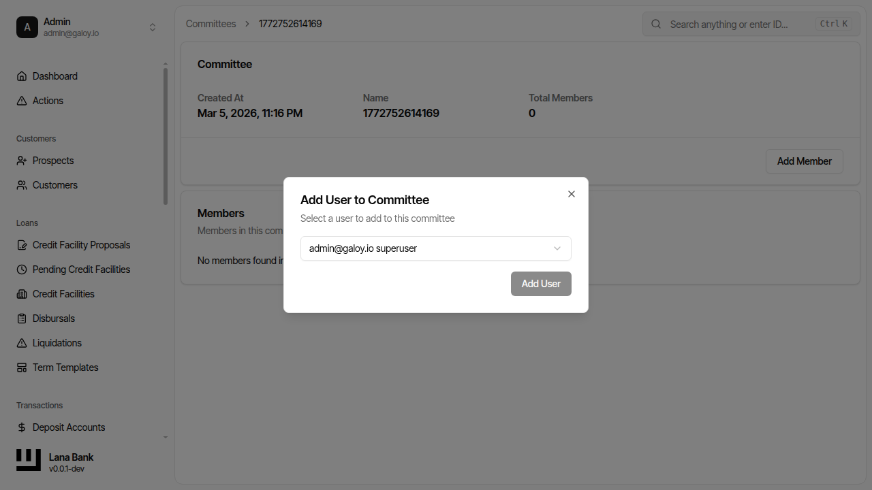Select the Credit Facility Proposals icon
The height and width of the screenshot is (490, 872).
click(21, 244)
